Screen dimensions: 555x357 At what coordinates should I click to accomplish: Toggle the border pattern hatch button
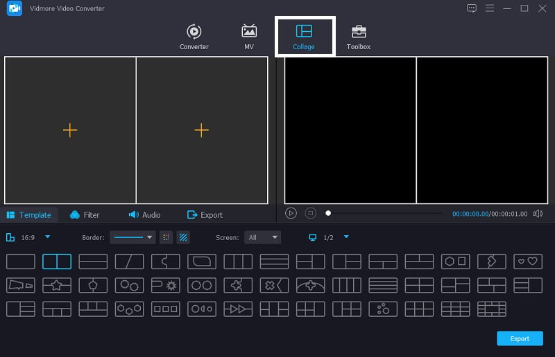(183, 237)
